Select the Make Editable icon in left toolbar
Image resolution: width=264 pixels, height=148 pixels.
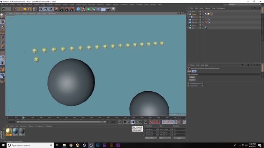pyautogui.click(x=2, y=16)
